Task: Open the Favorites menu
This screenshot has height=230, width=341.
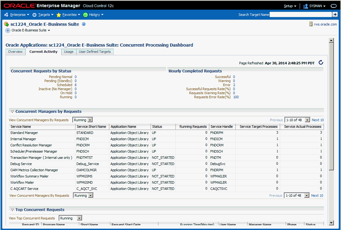Action: point(71,15)
